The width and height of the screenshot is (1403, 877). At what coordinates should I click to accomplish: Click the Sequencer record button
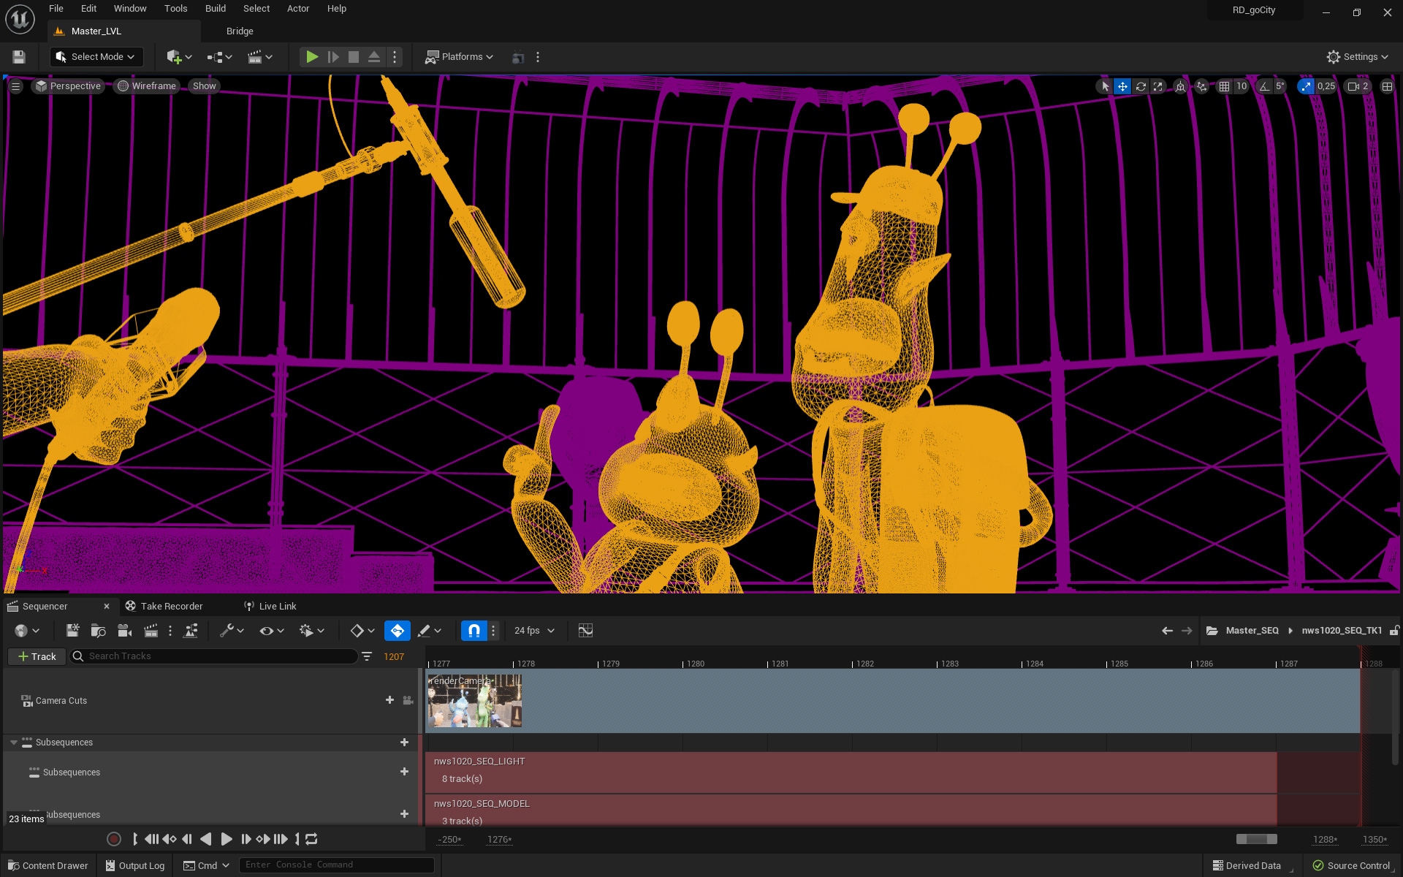pyautogui.click(x=113, y=839)
